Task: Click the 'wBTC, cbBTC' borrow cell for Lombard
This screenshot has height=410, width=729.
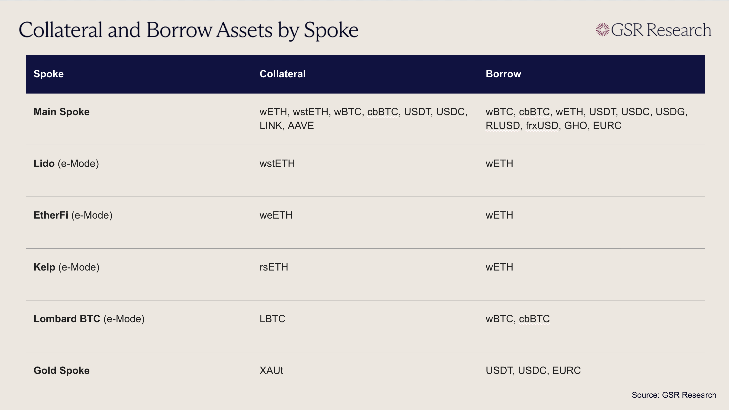Action: pos(518,319)
